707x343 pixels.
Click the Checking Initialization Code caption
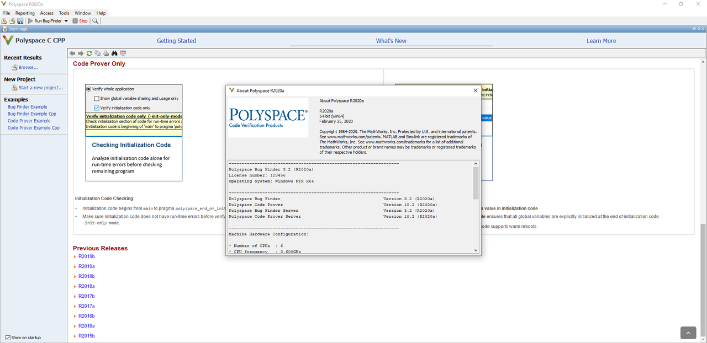point(131,145)
